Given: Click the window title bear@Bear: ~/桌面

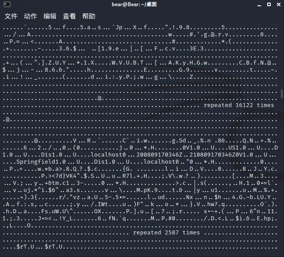Looking at the screenshot, I should [134, 4].
